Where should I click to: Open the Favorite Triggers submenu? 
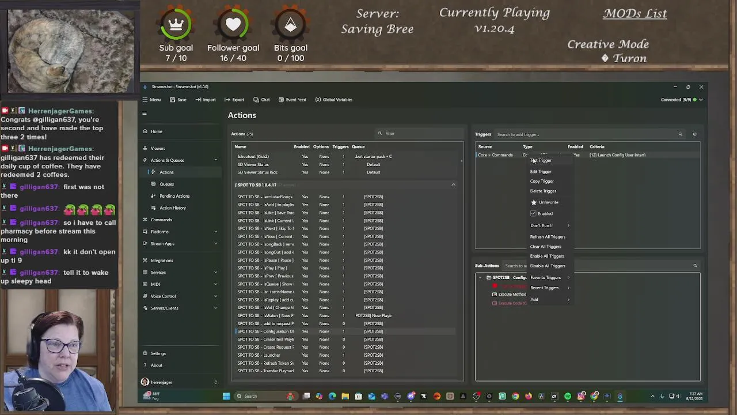(550, 278)
